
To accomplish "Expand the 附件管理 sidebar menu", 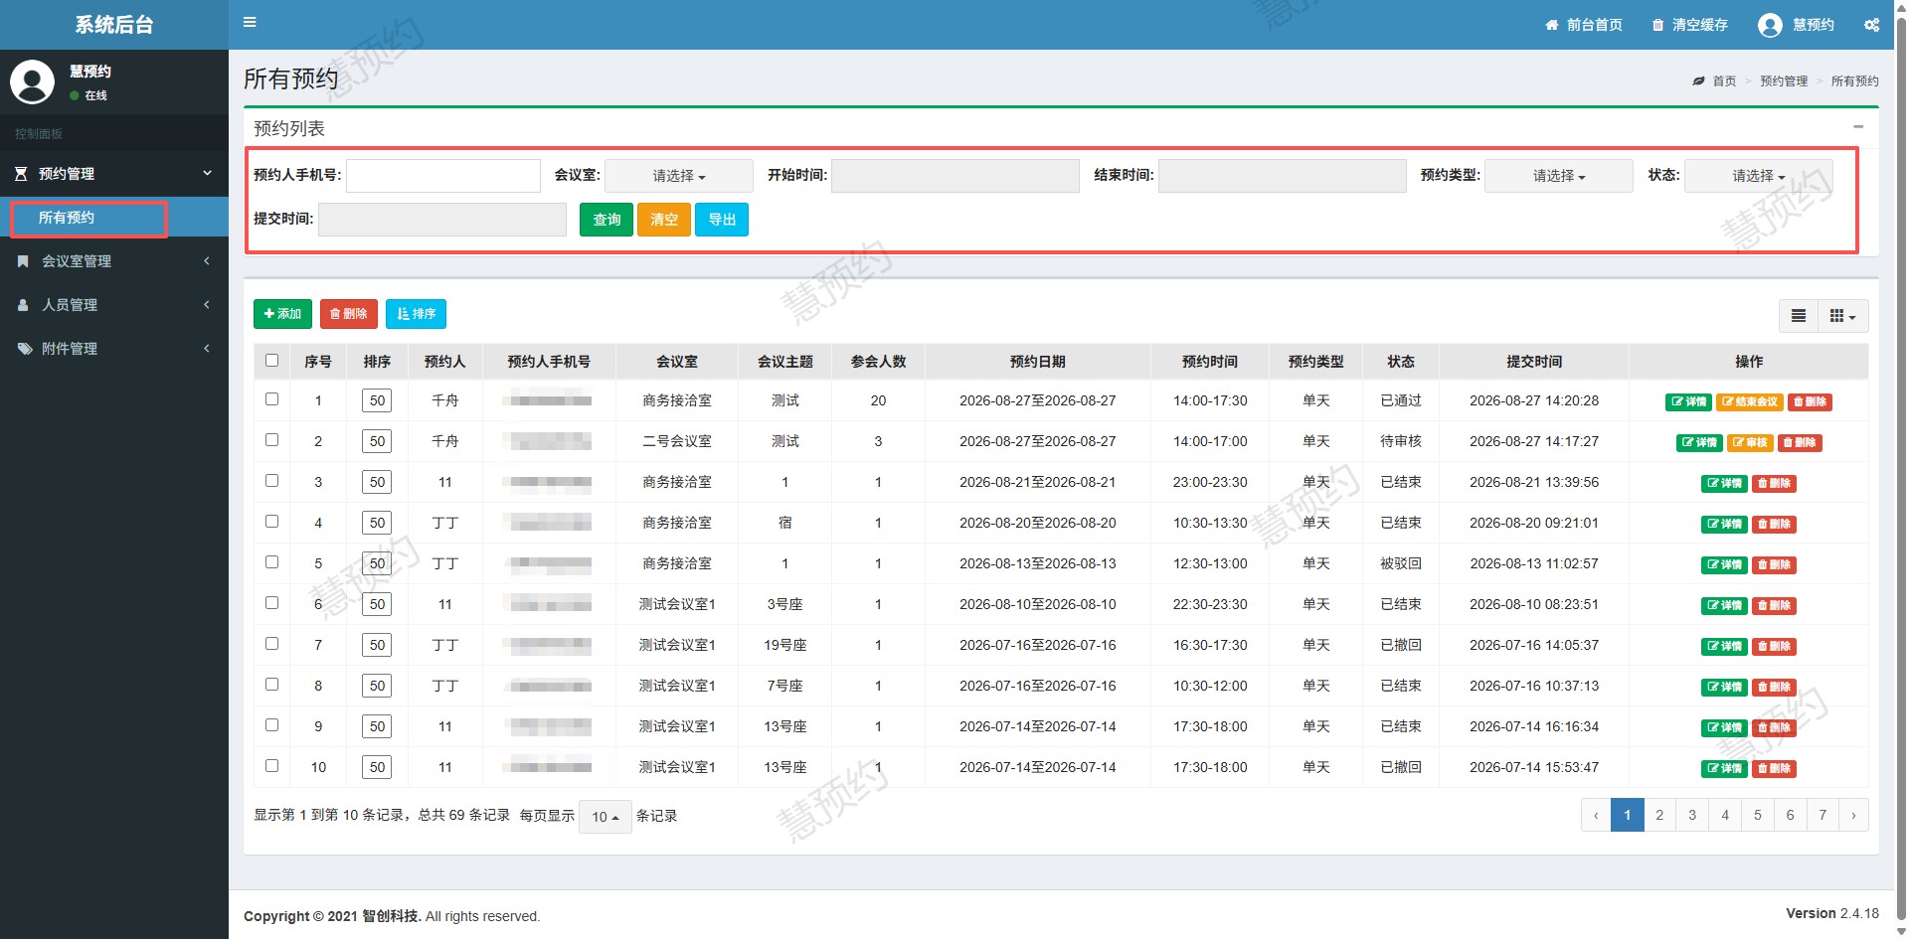I will click(x=114, y=349).
